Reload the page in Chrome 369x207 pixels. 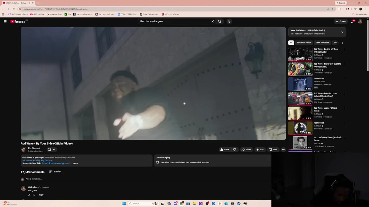(13, 9)
